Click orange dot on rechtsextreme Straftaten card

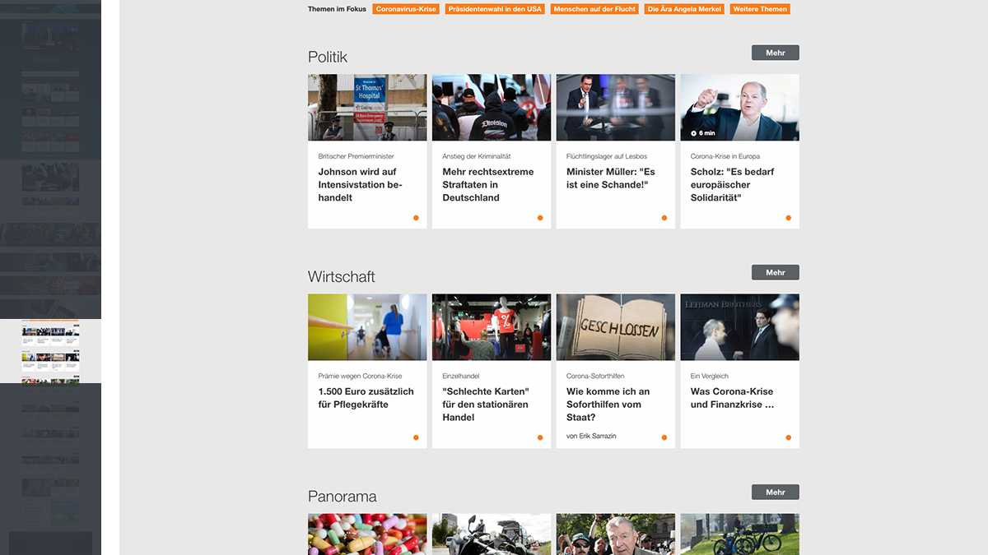[x=540, y=218]
